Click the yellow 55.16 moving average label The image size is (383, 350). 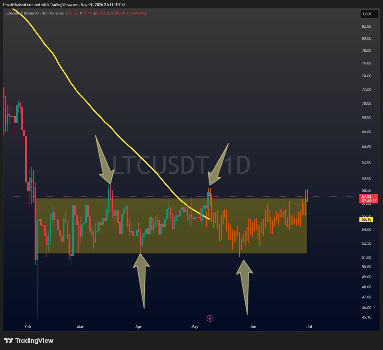point(367,219)
